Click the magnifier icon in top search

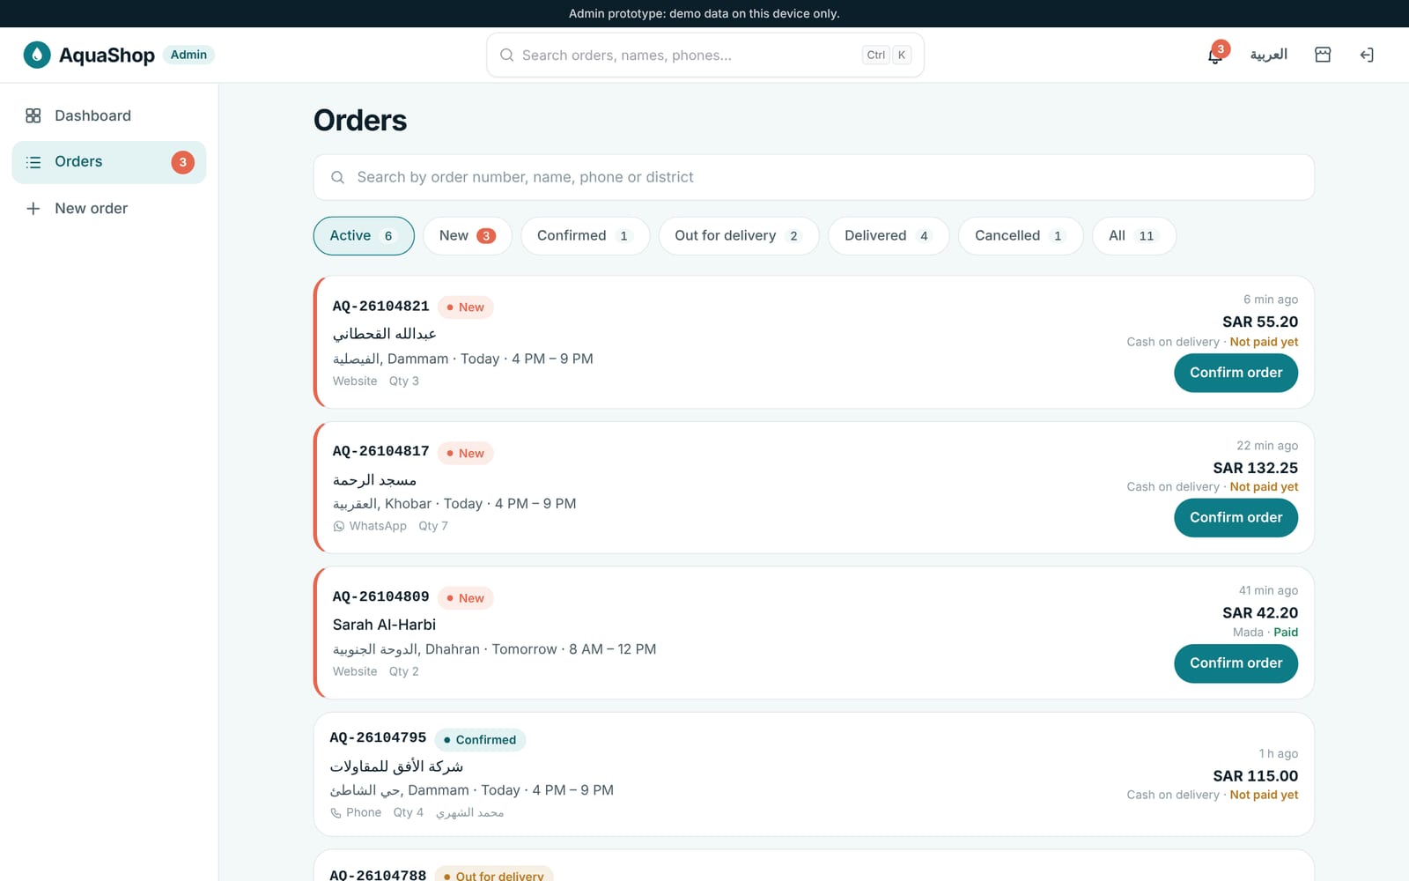click(x=507, y=55)
